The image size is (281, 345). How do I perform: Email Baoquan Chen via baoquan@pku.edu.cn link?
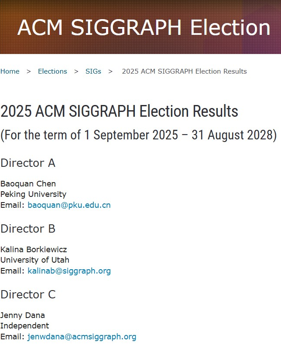(69, 205)
